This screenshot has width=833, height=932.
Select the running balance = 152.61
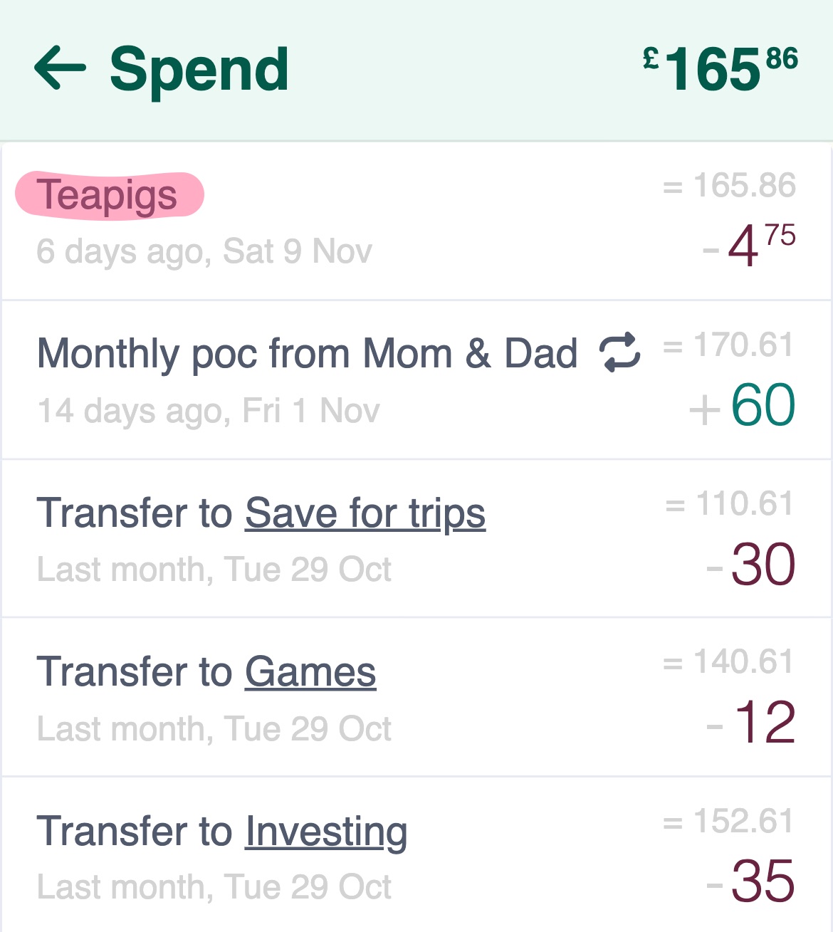[728, 822]
